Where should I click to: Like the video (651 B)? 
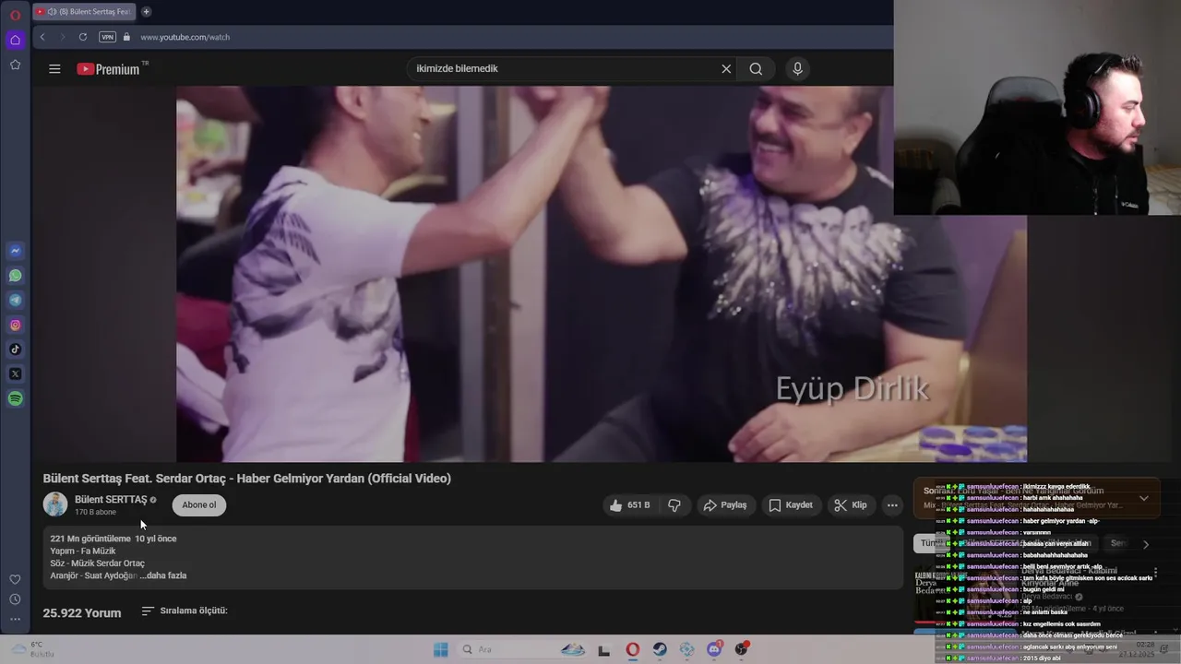tap(630, 505)
